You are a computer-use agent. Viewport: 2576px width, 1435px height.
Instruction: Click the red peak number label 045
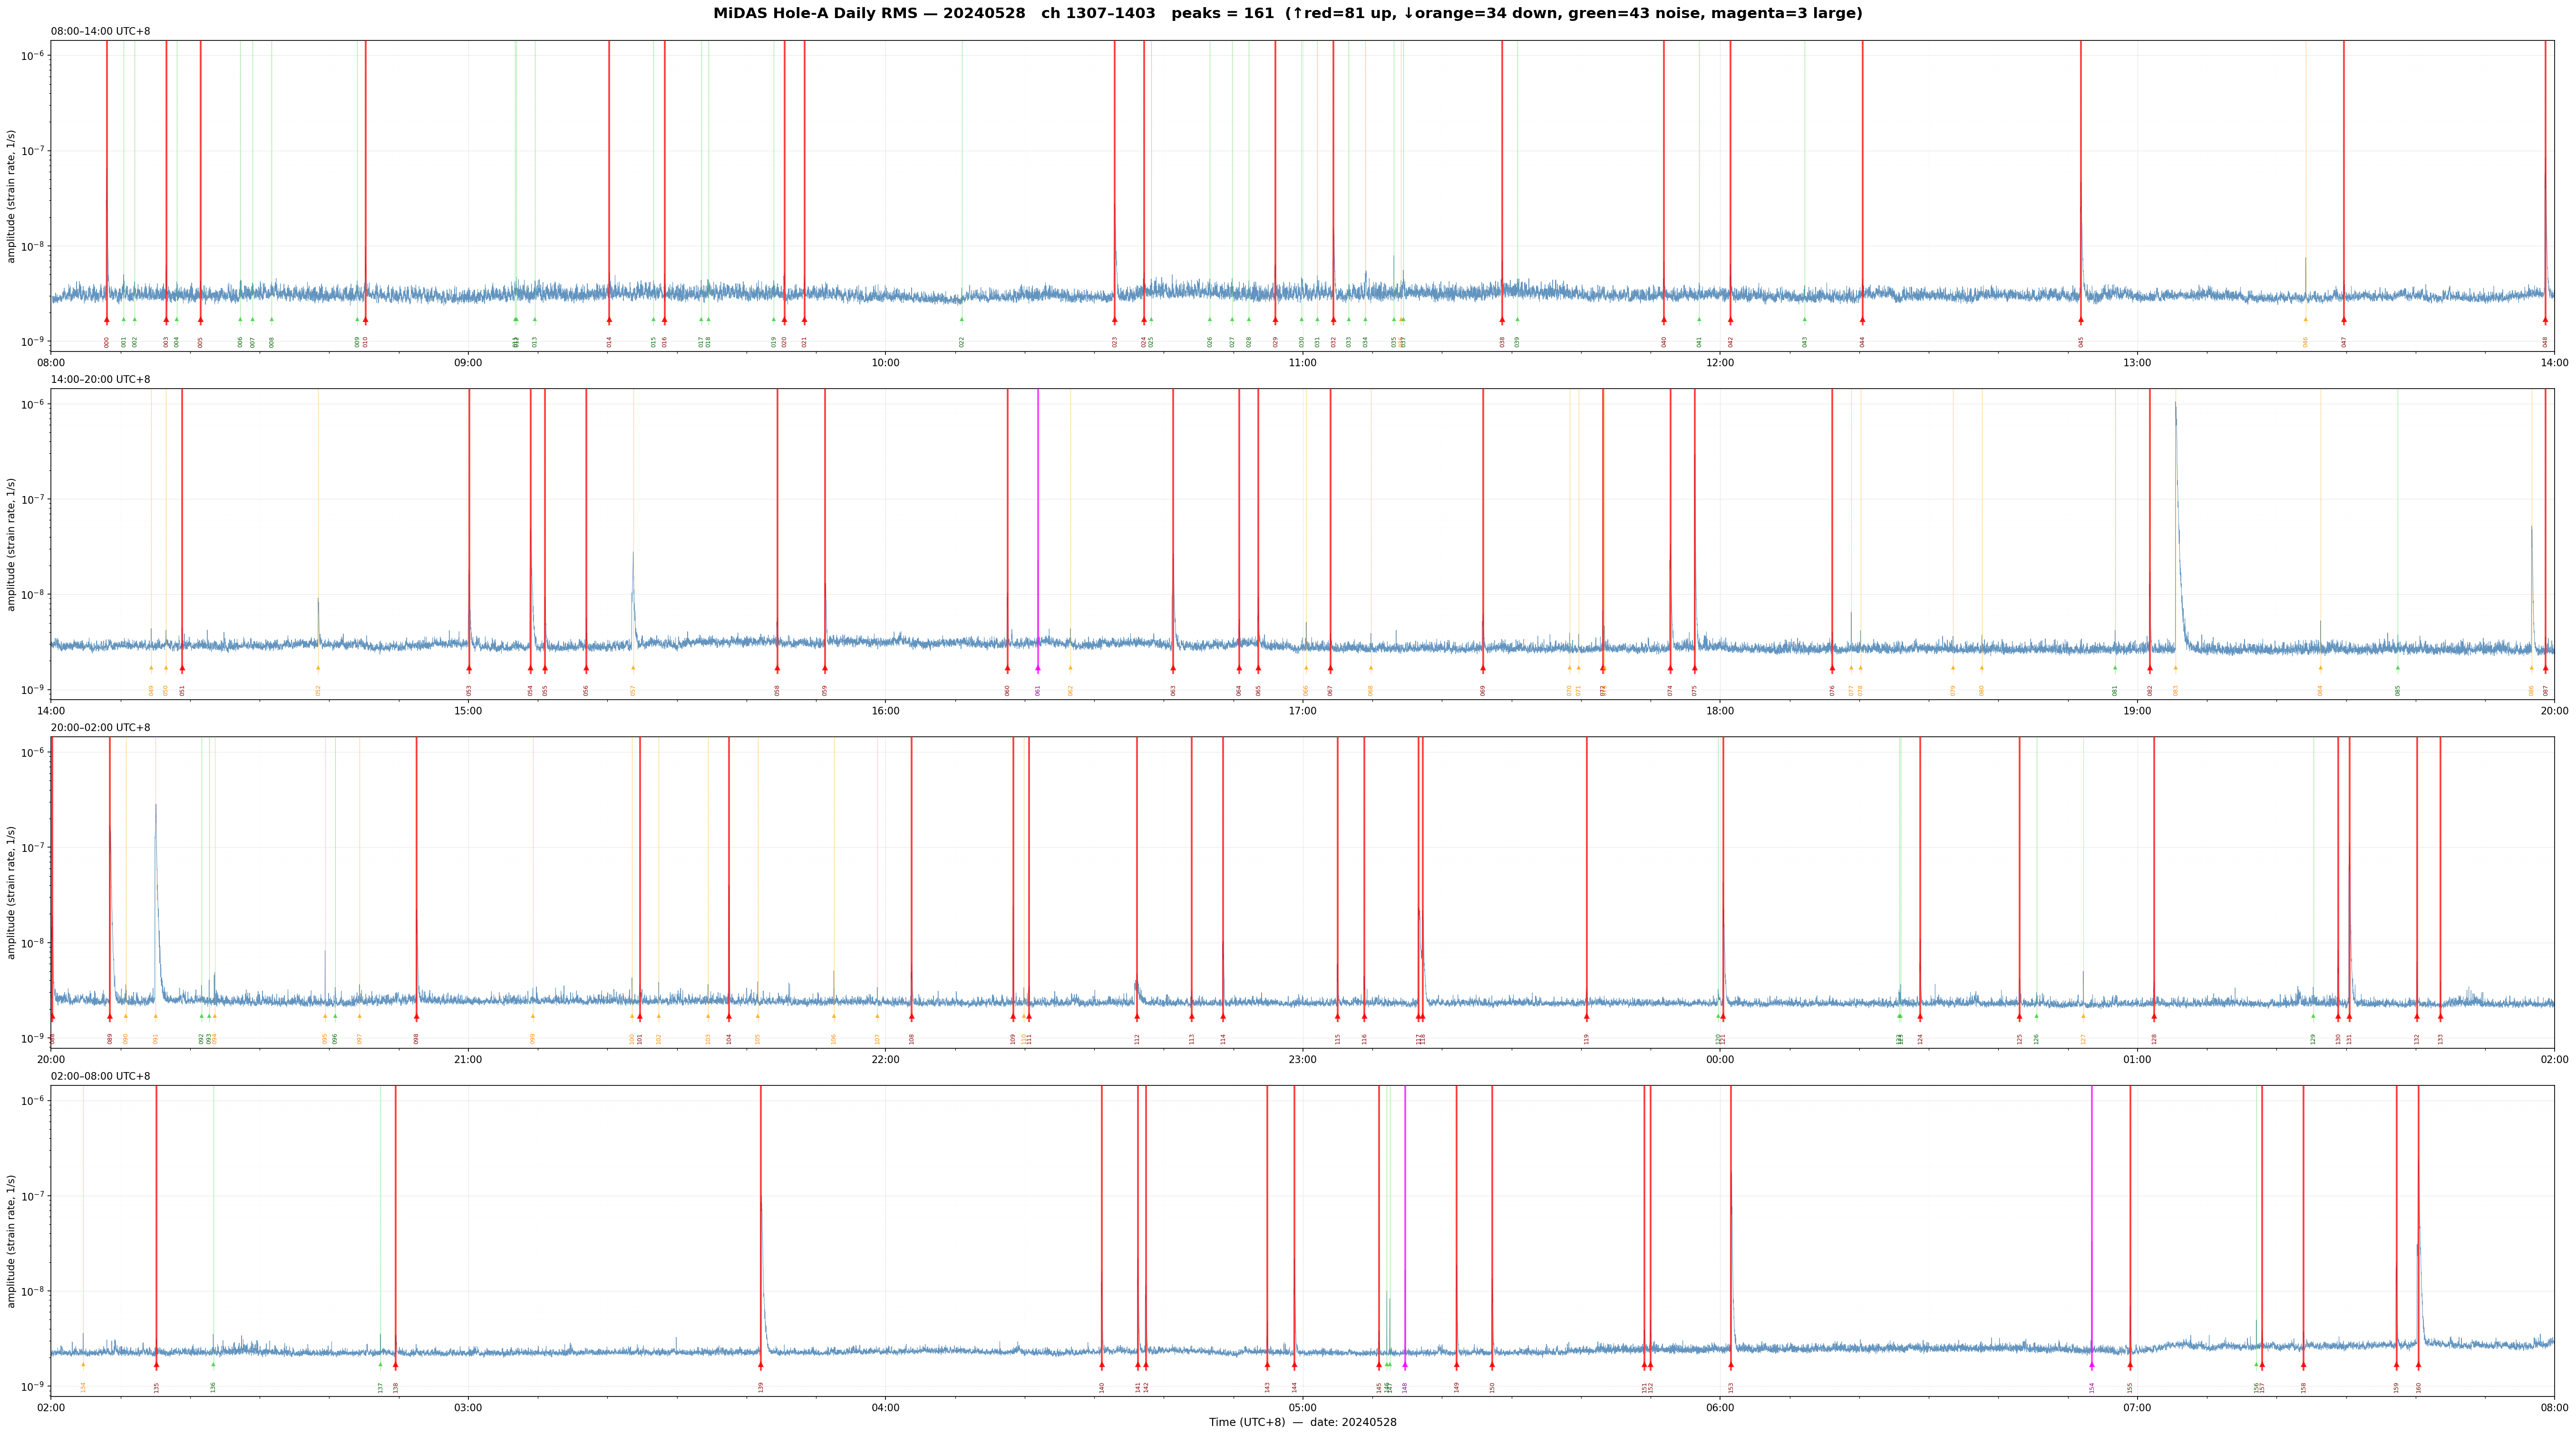pos(2081,342)
